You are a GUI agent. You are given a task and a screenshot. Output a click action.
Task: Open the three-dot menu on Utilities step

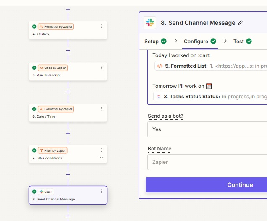pyautogui.click(x=102, y=26)
